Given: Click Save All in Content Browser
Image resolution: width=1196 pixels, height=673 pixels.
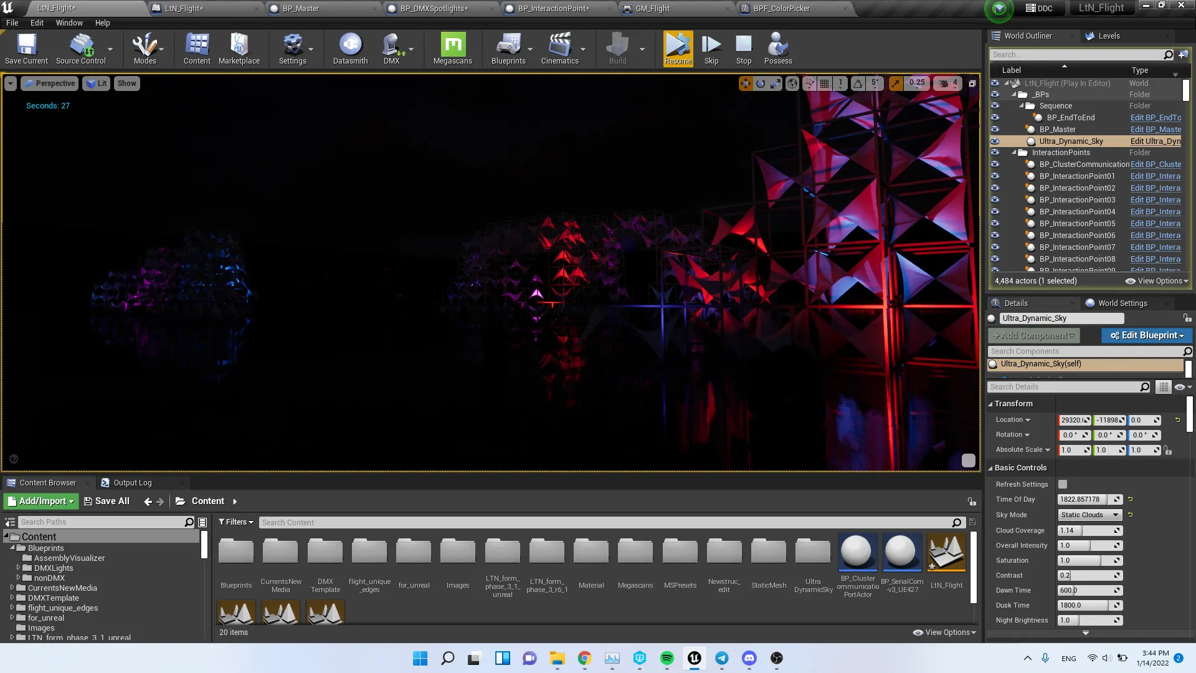Looking at the screenshot, I should pos(107,501).
